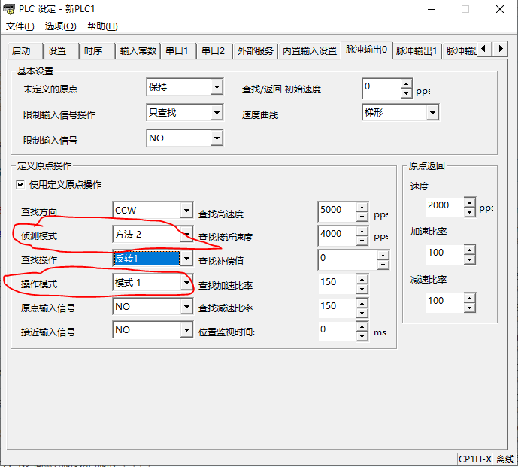Open the 选项(O) menu
518x467 pixels.
click(60, 26)
